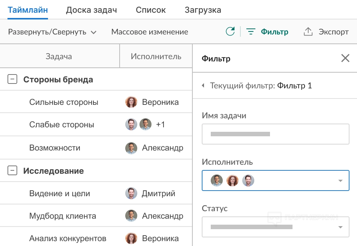
Task: Close the Фильтр panel
Action: point(345,58)
